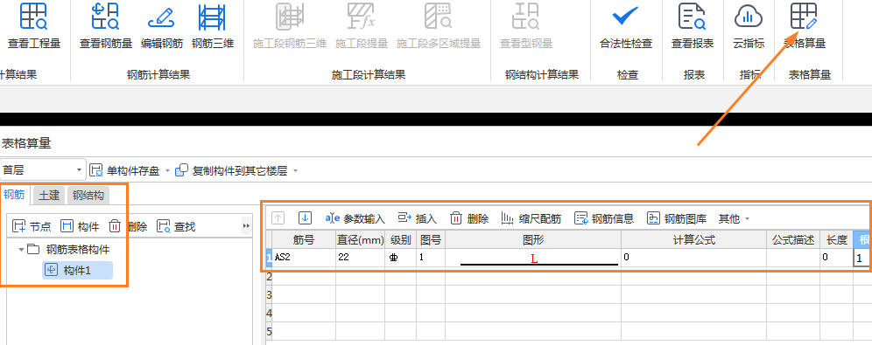Open 钢筋信息 rebar info
Viewport: 872px width, 345px height.
(x=604, y=218)
